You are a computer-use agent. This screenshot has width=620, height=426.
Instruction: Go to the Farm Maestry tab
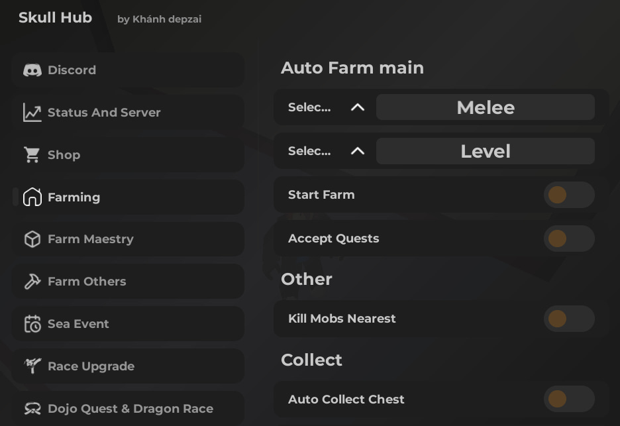click(x=128, y=239)
